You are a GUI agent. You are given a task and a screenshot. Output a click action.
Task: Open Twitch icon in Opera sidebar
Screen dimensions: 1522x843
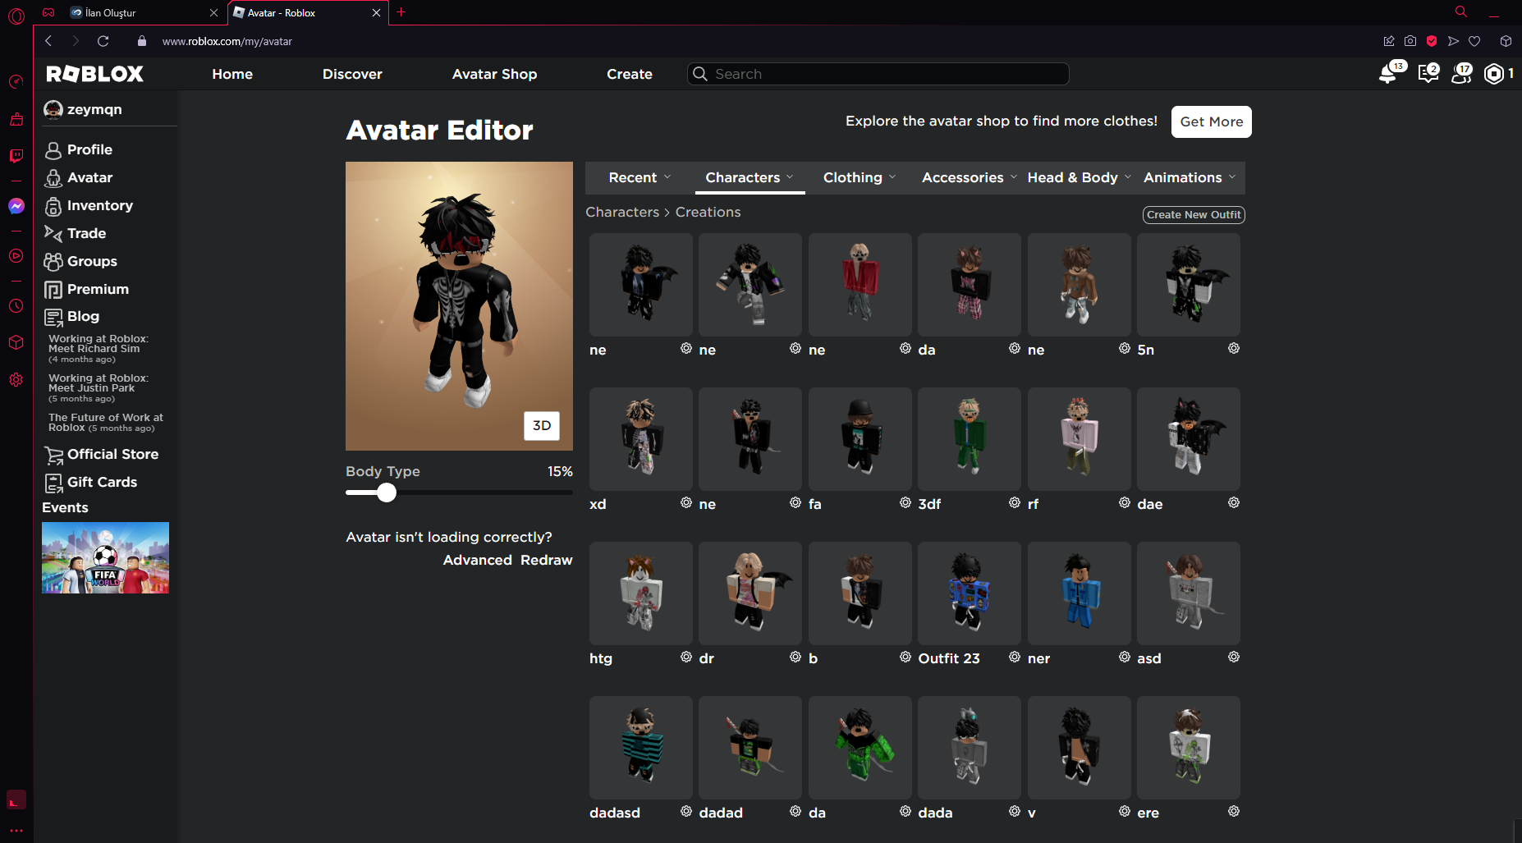pyautogui.click(x=16, y=156)
